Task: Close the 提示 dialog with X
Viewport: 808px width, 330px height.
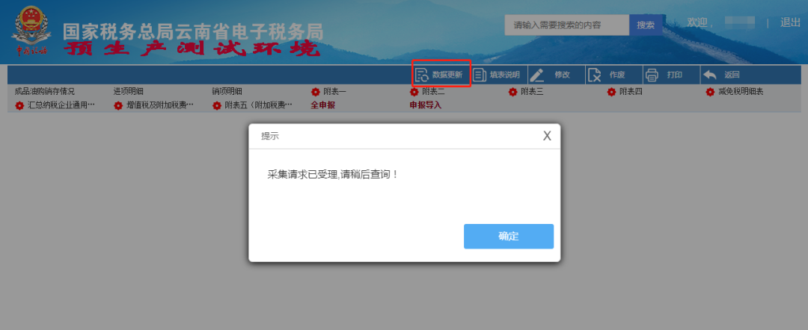Action: coord(547,136)
